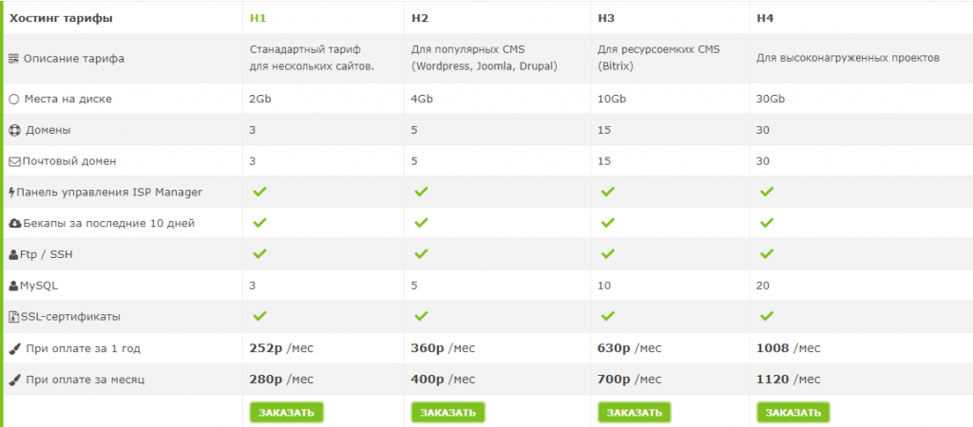Click the circle icon next to Места на диске

click(x=14, y=99)
